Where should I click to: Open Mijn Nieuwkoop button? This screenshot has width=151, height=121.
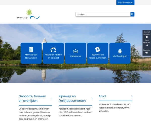point(125,3)
